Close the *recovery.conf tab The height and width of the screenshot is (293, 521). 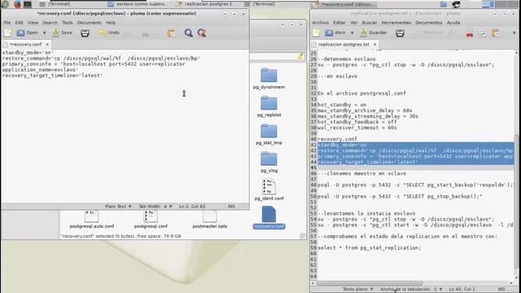pos(47,44)
